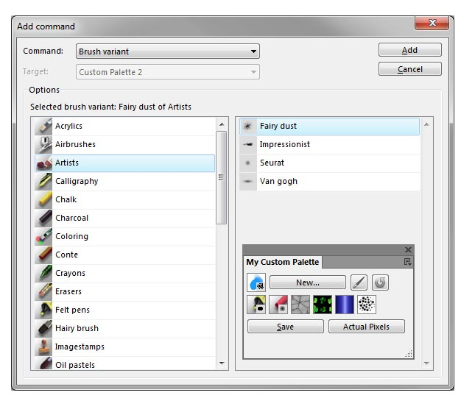Image resolution: width=461 pixels, height=398 pixels.
Task: Click the Coloring marker icon
Action: click(43, 237)
